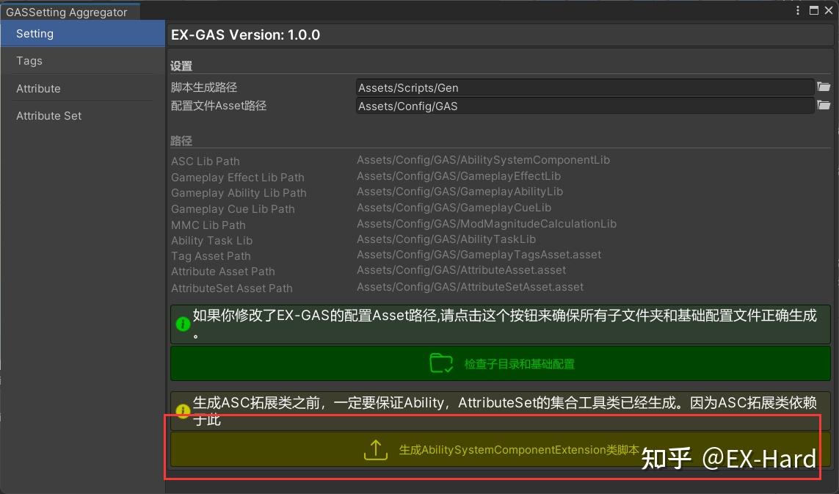The height and width of the screenshot is (494, 839).
Task: Open the window options three-dot menu
Action: [x=797, y=9]
